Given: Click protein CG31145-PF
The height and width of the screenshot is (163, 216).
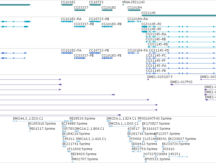Looking at the screenshot, I should click(156, 61).
